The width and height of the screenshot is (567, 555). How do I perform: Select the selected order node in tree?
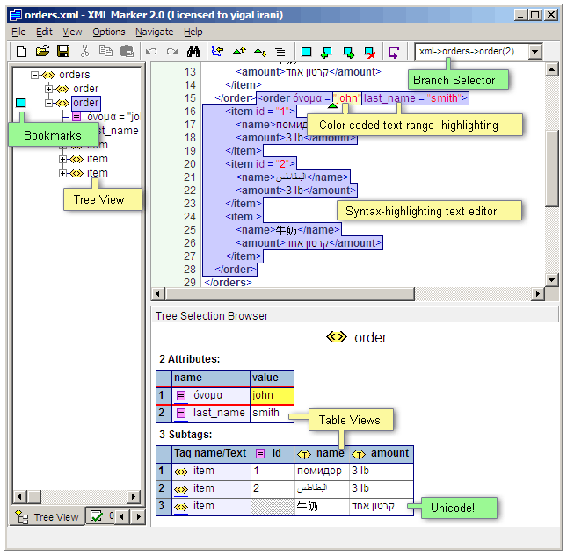[x=85, y=103]
